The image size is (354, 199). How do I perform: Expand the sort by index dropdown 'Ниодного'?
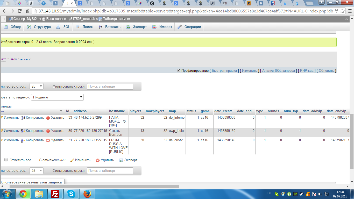[57, 97]
